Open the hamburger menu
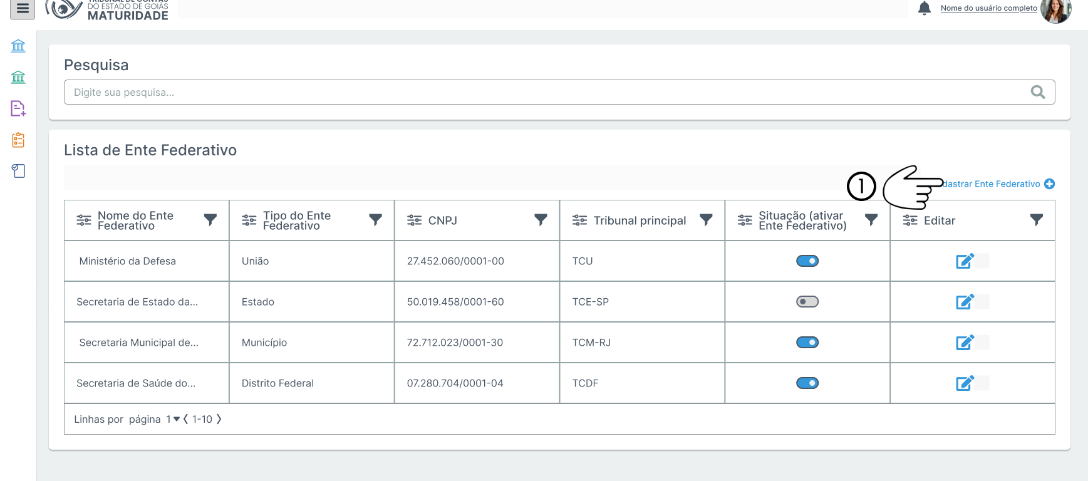Viewport: 1088px width, 481px height. point(23,9)
